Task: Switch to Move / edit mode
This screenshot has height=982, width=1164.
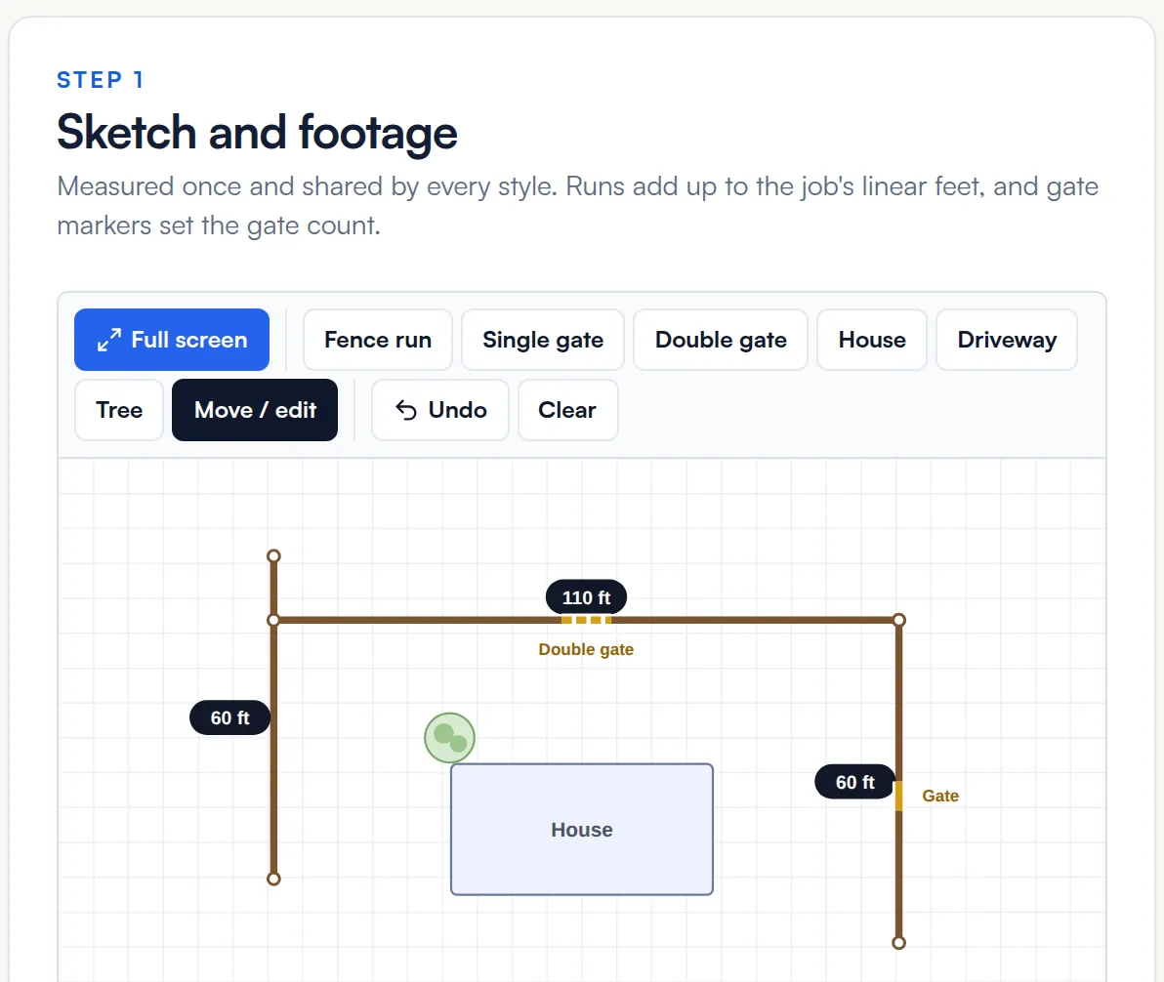Action: (x=255, y=410)
